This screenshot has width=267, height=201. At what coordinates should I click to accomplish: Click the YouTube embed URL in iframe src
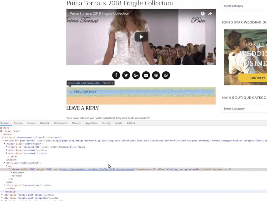(97, 169)
